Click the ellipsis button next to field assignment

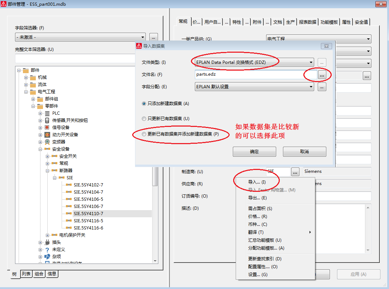[x=322, y=87]
